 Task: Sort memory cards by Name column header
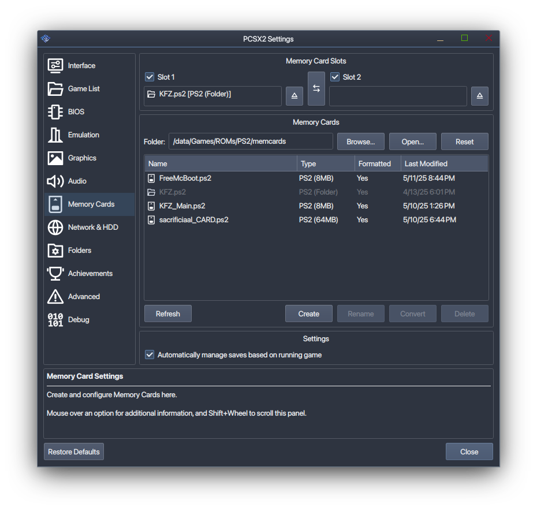tap(220, 163)
